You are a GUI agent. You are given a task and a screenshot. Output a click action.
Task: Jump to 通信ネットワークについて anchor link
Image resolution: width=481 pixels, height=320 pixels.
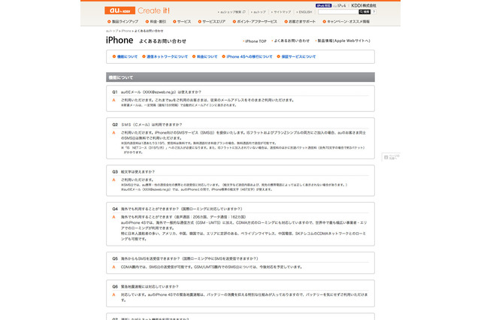(x=165, y=56)
